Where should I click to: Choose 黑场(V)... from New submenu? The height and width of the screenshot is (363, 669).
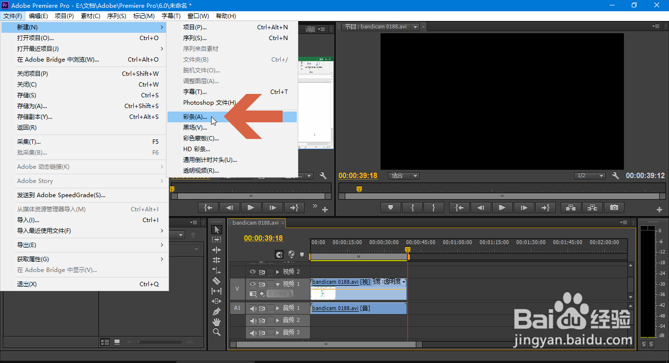(232, 128)
